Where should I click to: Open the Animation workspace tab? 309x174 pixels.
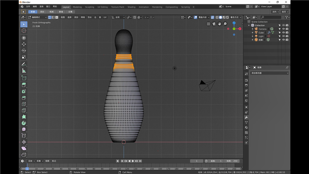(x=144, y=7)
